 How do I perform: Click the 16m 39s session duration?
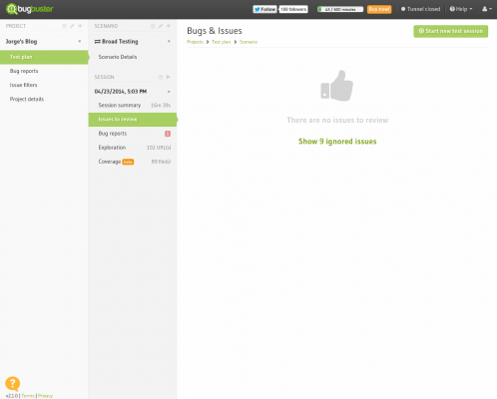pyautogui.click(x=161, y=105)
